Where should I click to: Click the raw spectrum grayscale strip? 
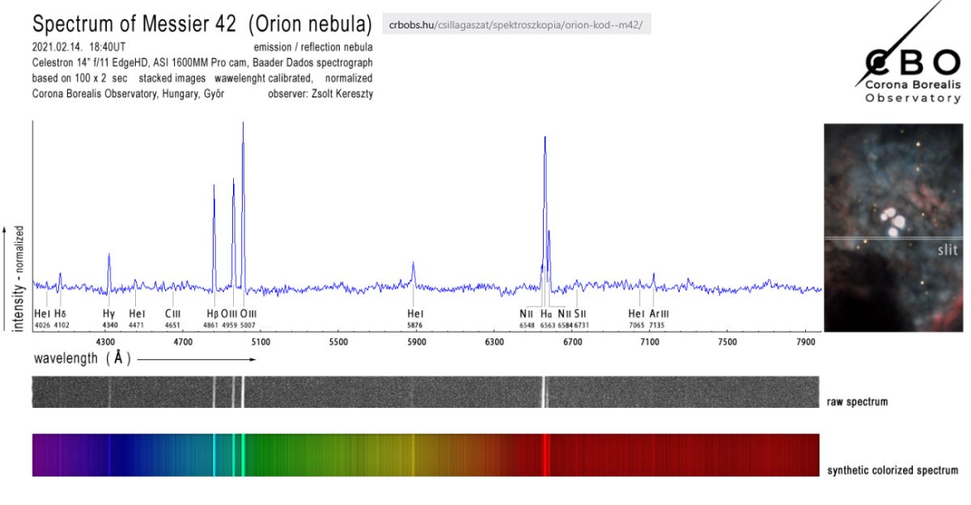coord(425,392)
